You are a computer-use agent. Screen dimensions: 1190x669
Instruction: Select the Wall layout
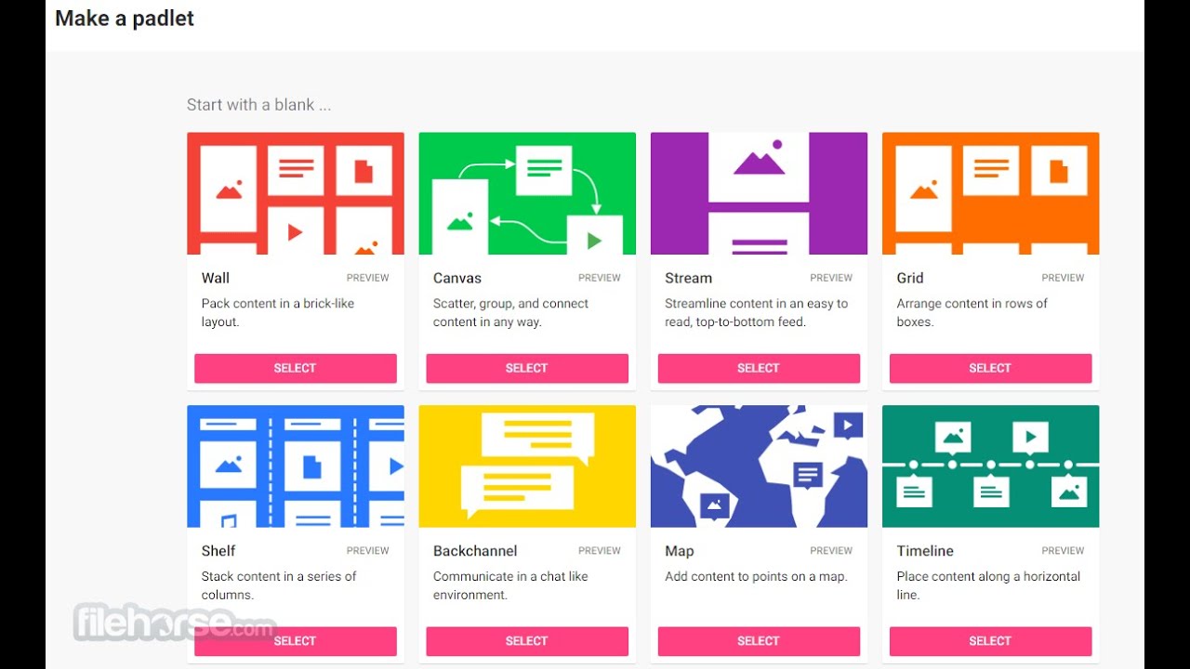click(296, 368)
